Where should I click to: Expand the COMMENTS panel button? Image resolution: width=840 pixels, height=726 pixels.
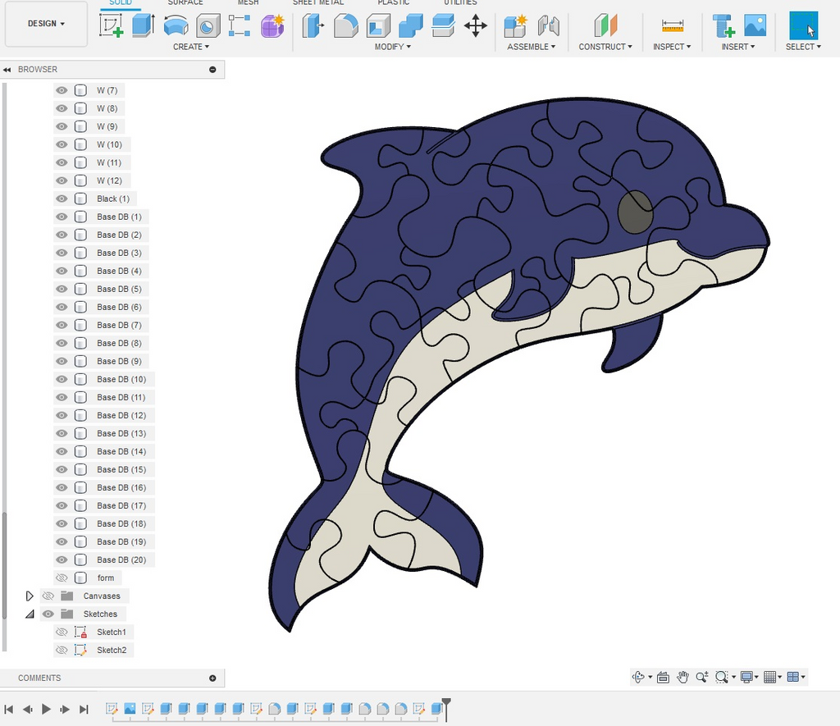(212, 678)
